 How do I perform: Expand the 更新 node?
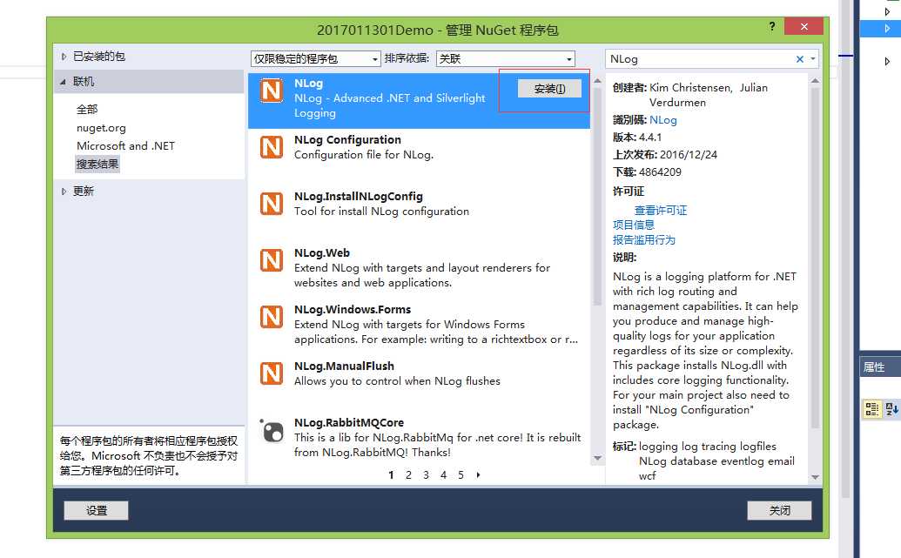pyautogui.click(x=64, y=192)
